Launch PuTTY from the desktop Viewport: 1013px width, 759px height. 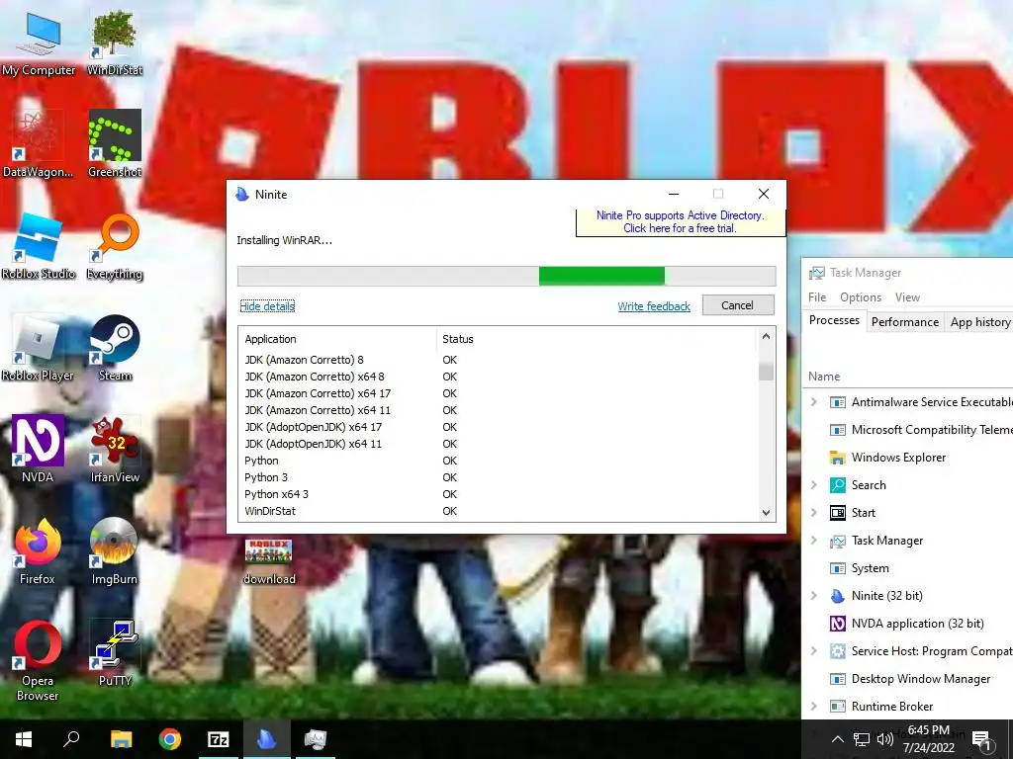115,652
